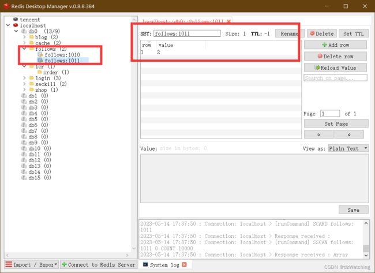375x273 pixels.
Task: Click the follows:1010 key icon
Action: click(40, 55)
